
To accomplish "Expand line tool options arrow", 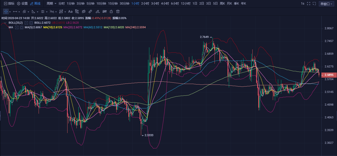I will (19, 12).
